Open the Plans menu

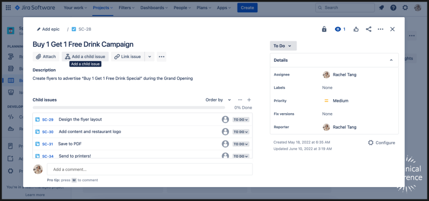coord(204,8)
